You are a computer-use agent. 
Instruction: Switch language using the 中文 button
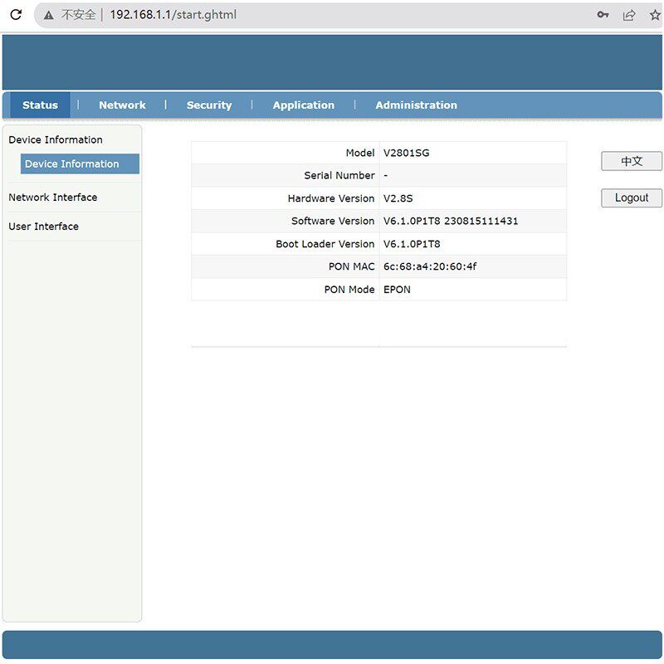pyautogui.click(x=631, y=161)
